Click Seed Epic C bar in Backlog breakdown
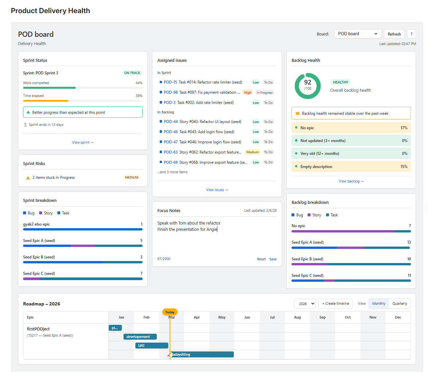 click(x=351, y=280)
